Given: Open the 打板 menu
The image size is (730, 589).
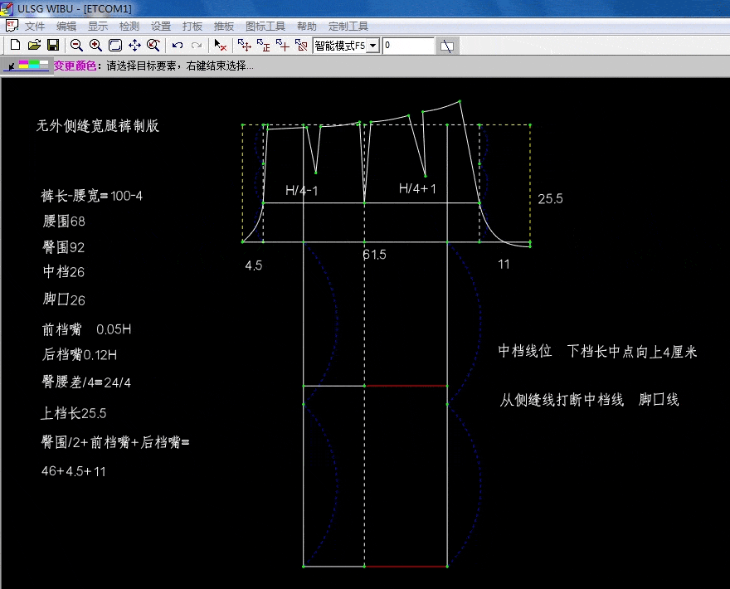Looking at the screenshot, I should pyautogui.click(x=192, y=27).
